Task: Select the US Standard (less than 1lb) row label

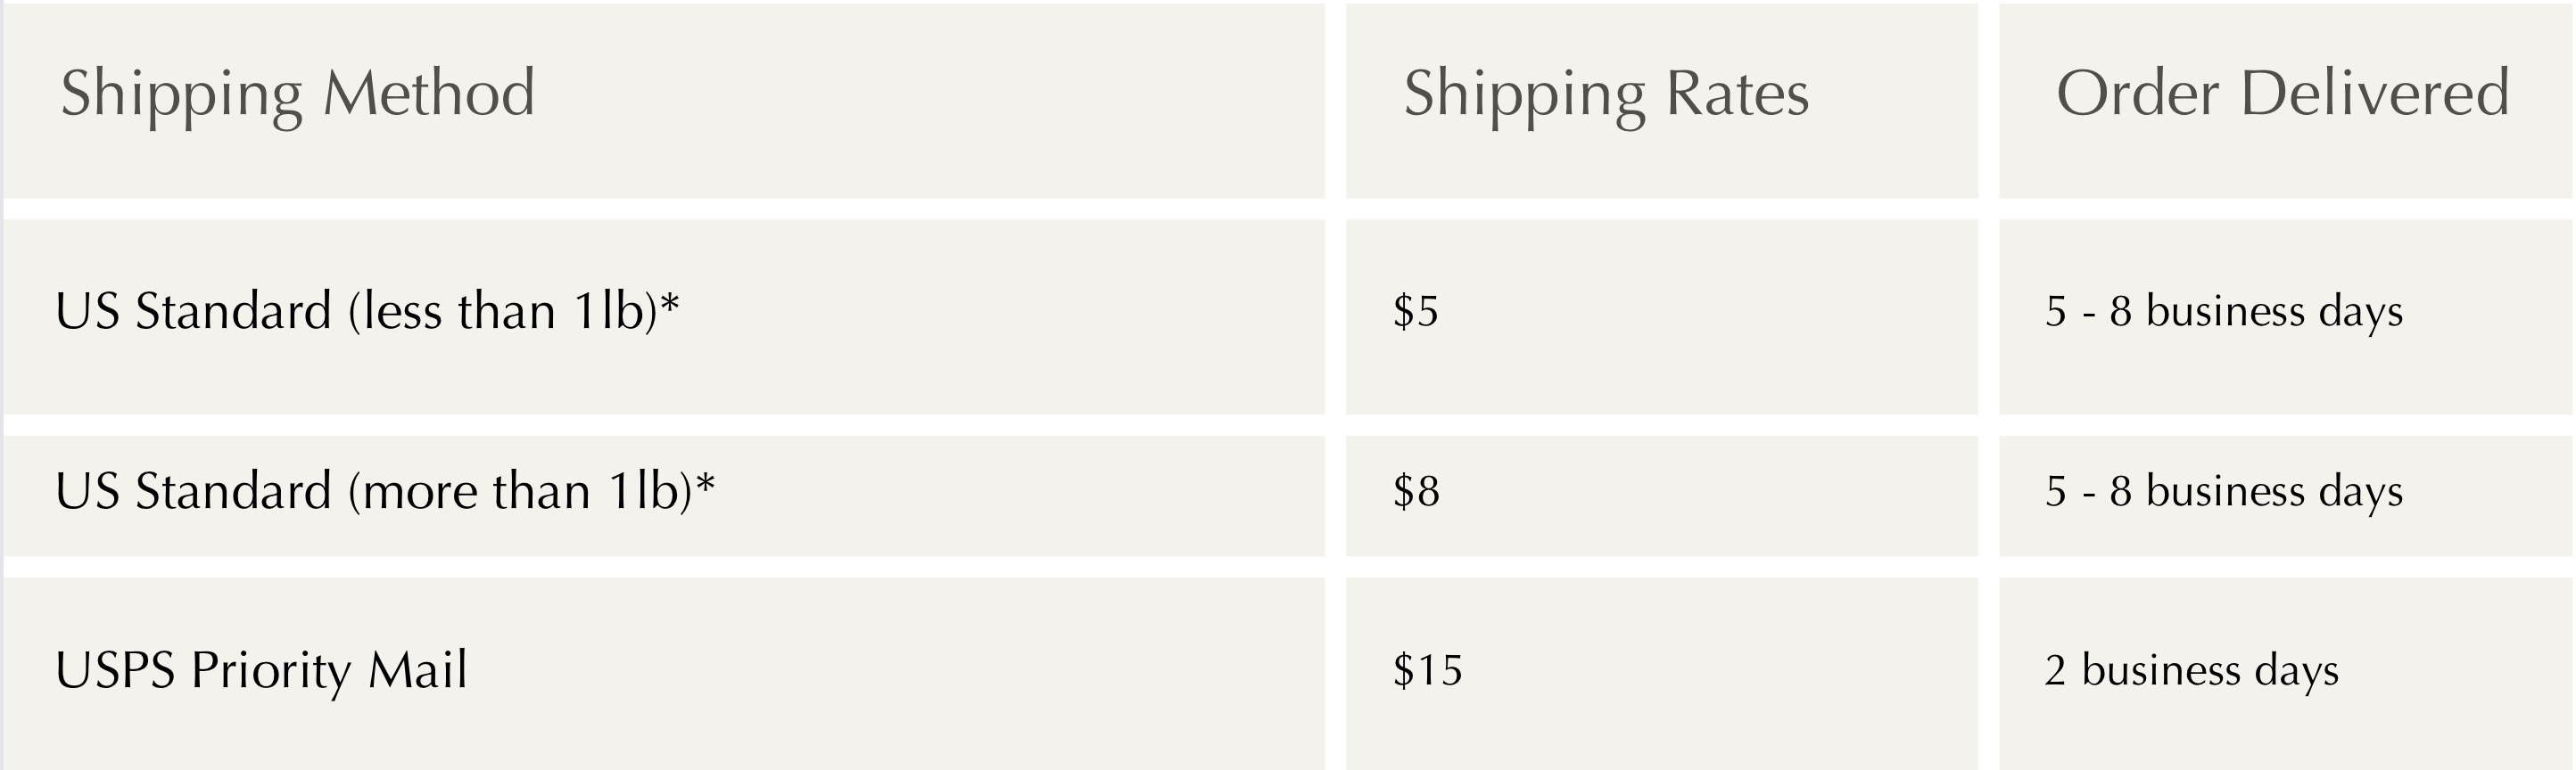Action: click(366, 312)
